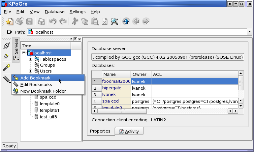This screenshot has width=254, height=152.
Task: Collapse the localhost tree node
Action: 24,53
